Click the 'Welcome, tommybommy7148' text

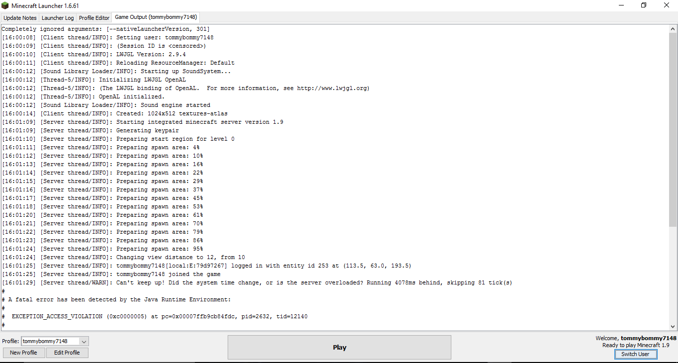pos(636,338)
